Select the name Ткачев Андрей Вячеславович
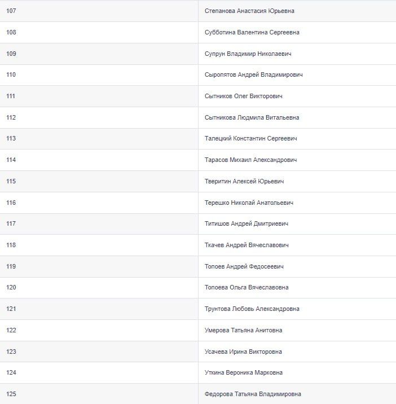396x404 pixels. tap(247, 245)
